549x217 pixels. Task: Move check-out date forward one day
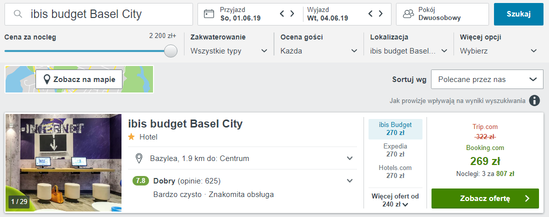[381, 14]
